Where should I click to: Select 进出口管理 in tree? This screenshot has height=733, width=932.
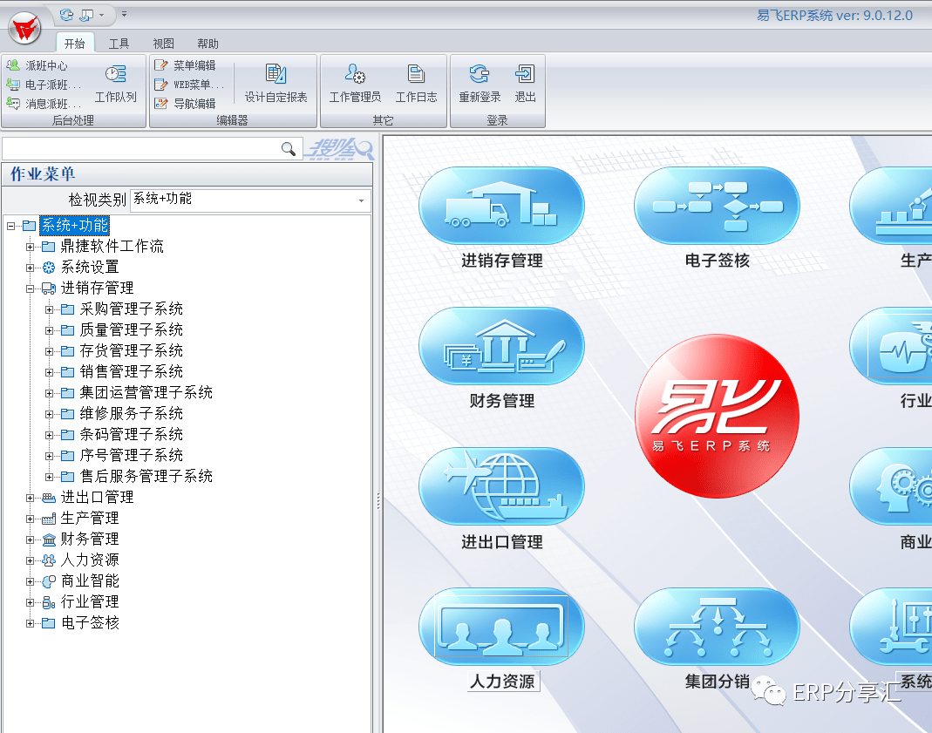(x=97, y=497)
